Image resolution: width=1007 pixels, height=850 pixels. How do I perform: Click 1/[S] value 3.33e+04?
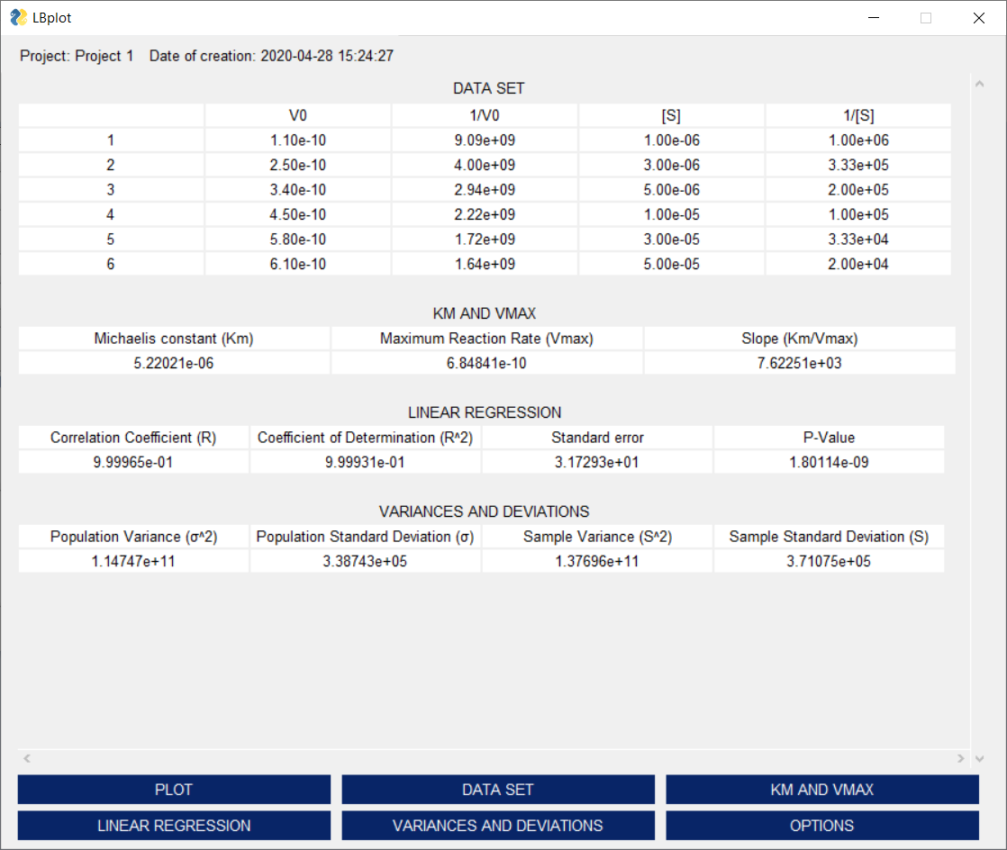coord(858,240)
